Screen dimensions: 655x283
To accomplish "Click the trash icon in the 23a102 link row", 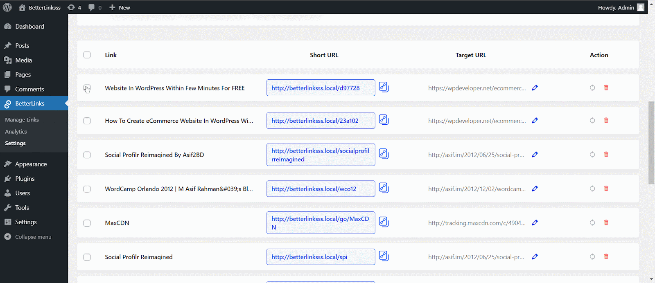I will point(606,121).
